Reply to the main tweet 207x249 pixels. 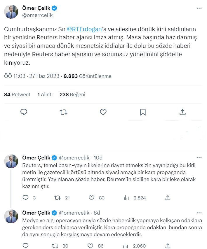point(24,112)
